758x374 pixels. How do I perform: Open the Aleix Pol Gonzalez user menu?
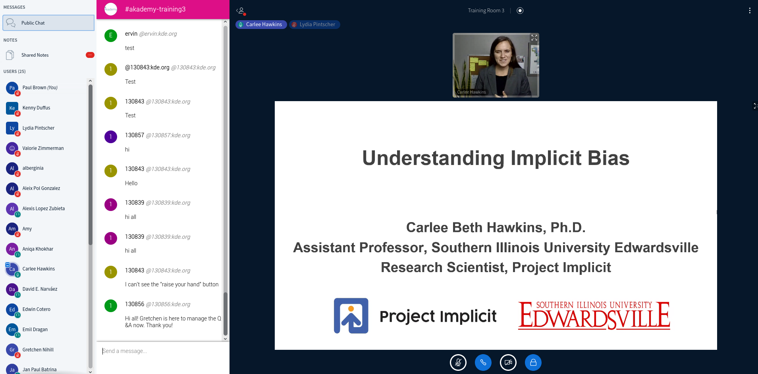pyautogui.click(x=45, y=188)
